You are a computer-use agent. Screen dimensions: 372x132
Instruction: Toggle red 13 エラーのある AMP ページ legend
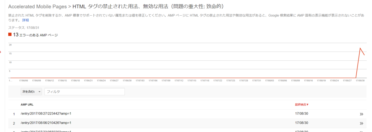point(33,35)
